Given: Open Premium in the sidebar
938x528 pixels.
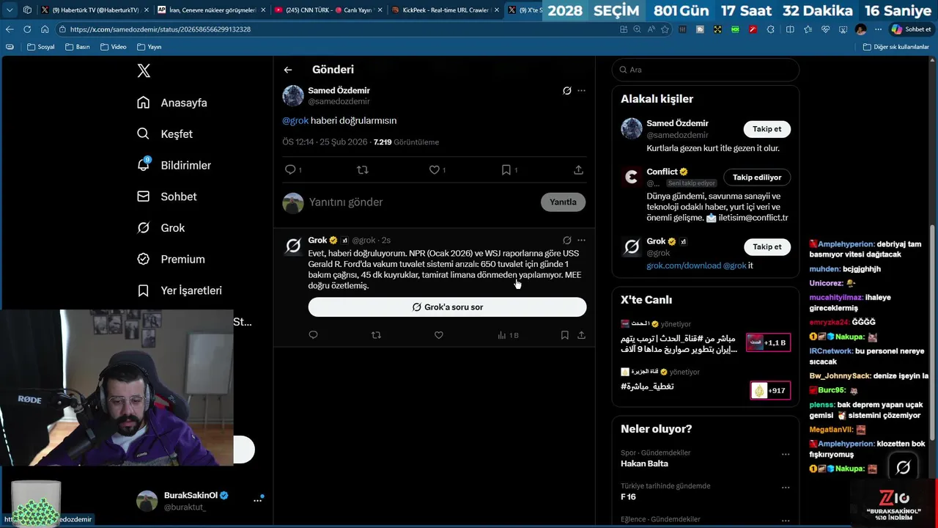Looking at the screenshot, I should [x=171, y=259].
